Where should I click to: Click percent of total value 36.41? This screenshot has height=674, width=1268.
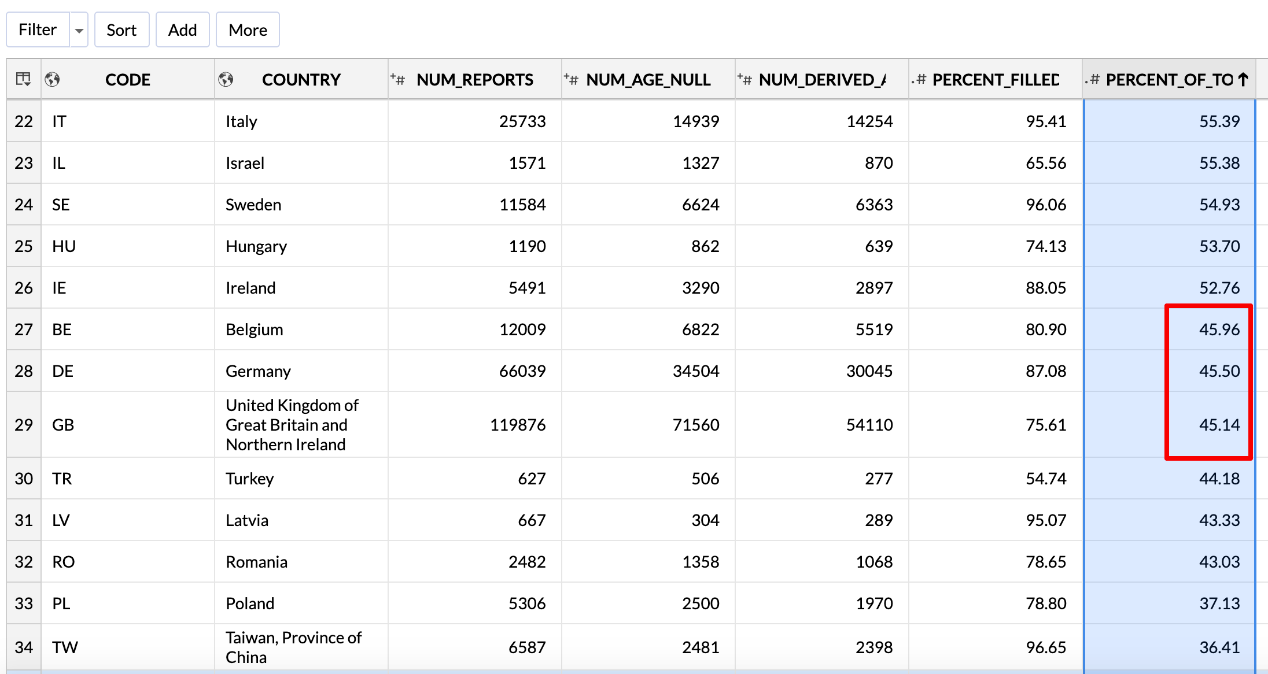[1219, 647]
